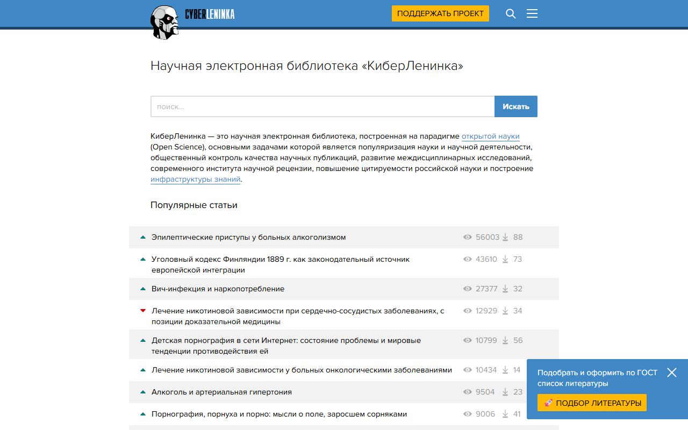Open article Уголовный кодекс Финляндии 1889 г.
688x430 pixels.
point(281,264)
